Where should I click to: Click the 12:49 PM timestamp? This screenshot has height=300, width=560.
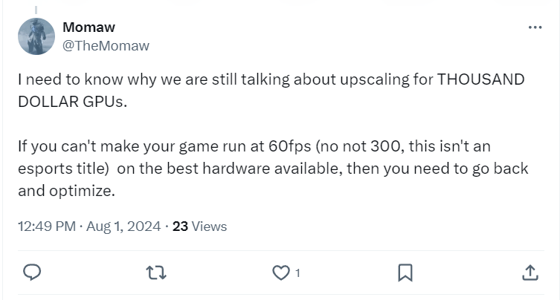click(46, 226)
